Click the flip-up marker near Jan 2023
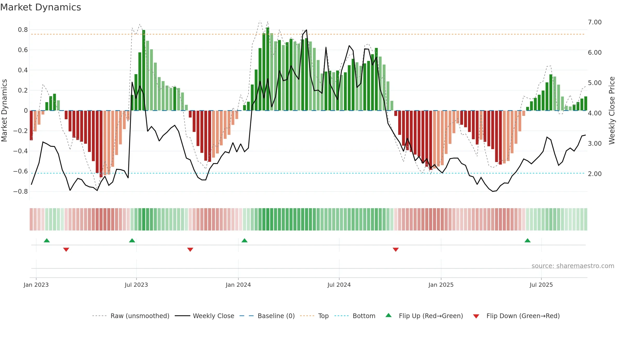The width and height of the screenshot is (623, 350). point(47,240)
